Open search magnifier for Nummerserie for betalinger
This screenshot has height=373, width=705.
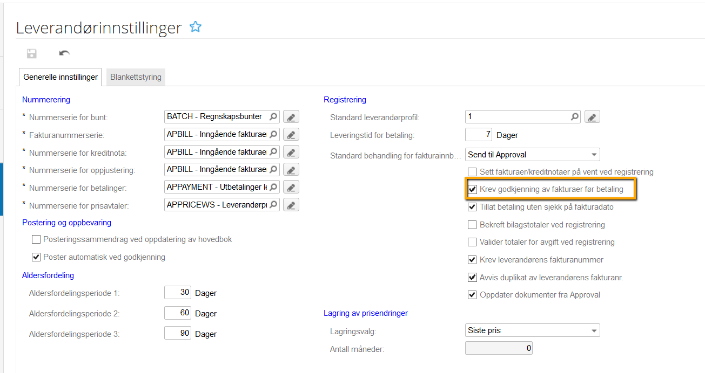coord(273,187)
